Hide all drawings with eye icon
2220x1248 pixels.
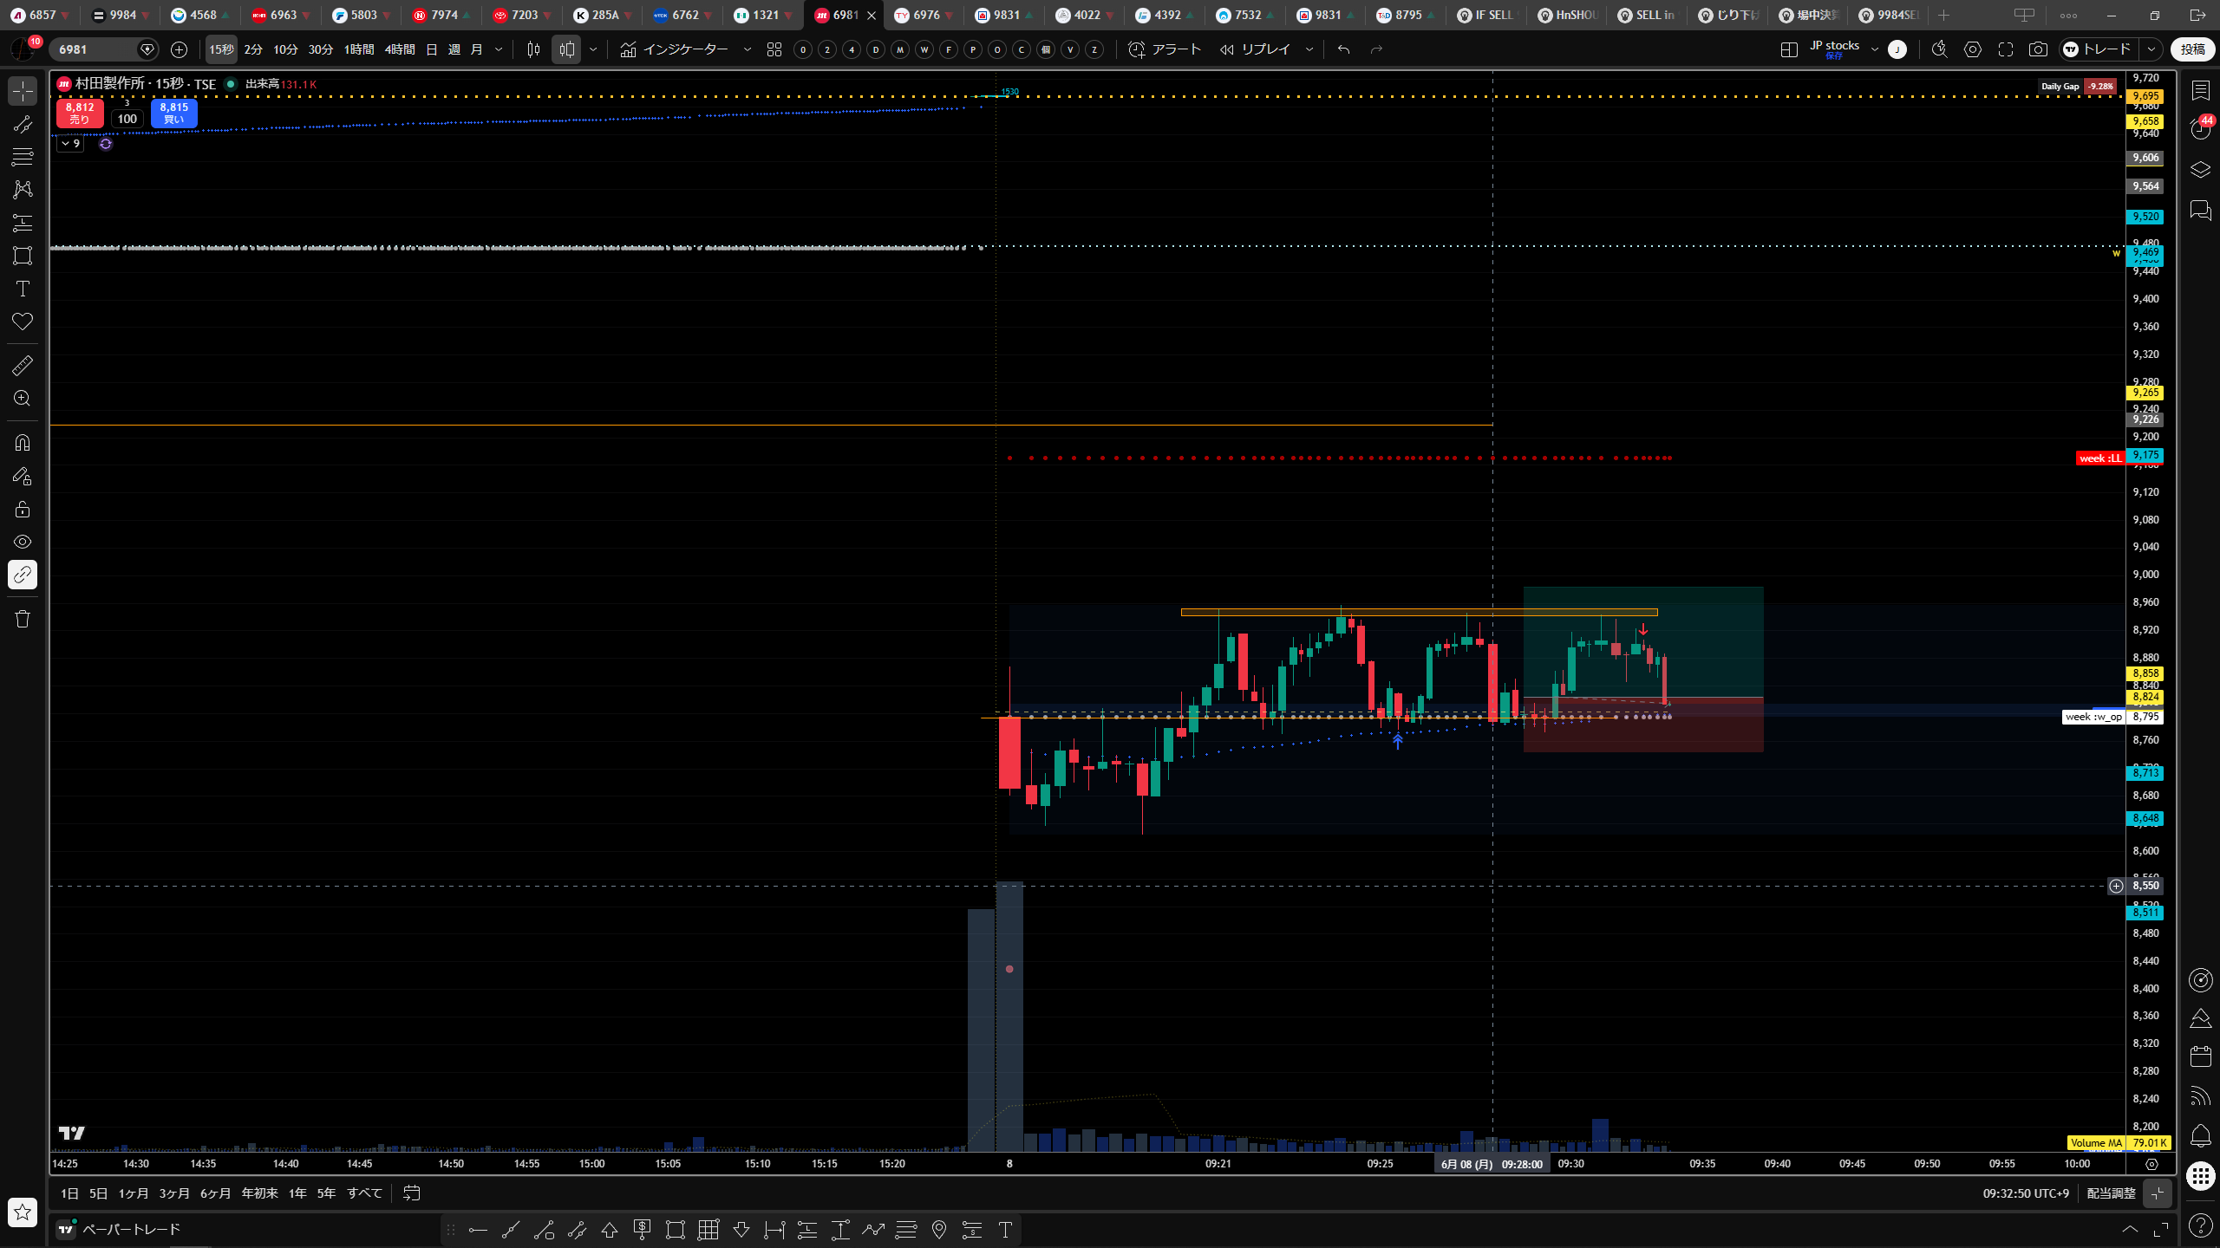pyautogui.click(x=23, y=542)
